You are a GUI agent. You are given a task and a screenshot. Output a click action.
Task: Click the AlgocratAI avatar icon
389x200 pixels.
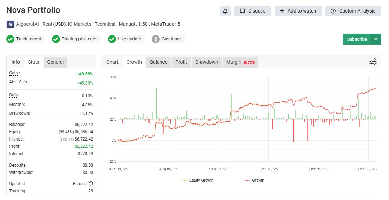[10, 24]
